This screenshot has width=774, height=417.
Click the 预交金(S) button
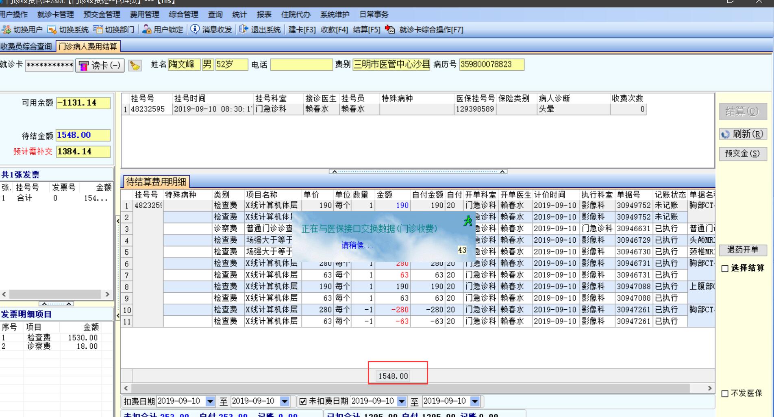(x=743, y=154)
